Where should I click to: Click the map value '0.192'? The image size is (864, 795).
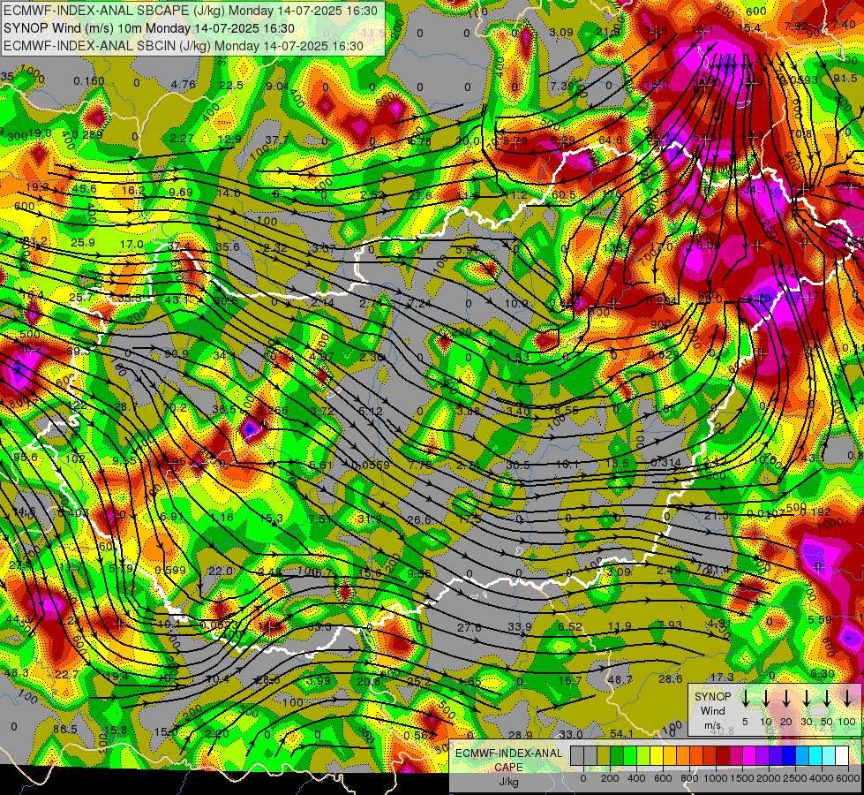(x=815, y=511)
